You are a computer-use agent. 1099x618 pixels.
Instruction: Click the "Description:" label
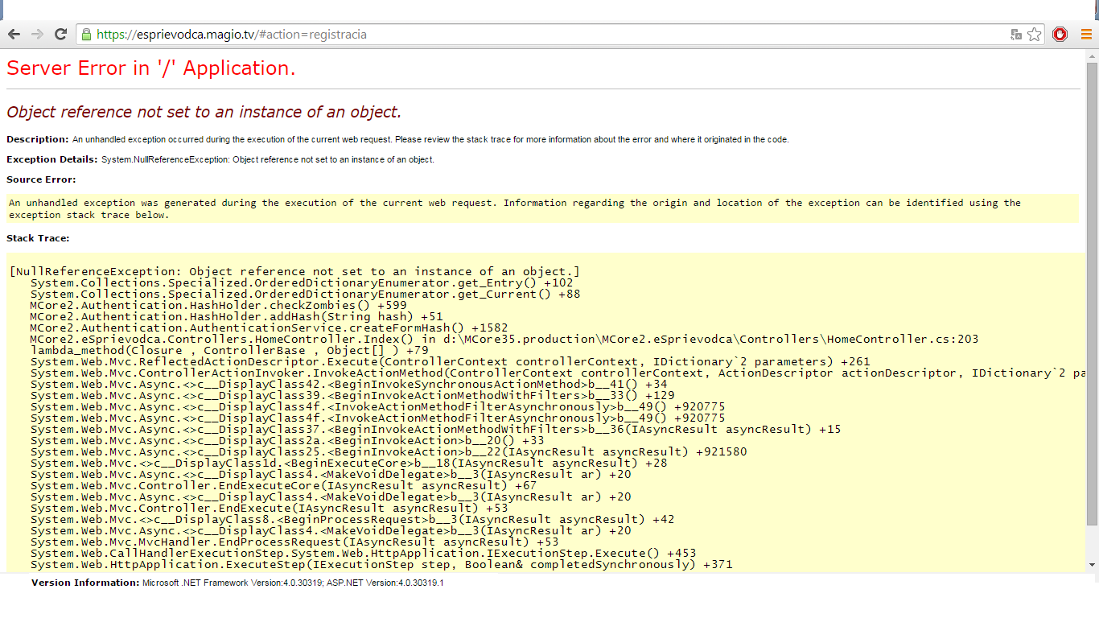(x=38, y=139)
